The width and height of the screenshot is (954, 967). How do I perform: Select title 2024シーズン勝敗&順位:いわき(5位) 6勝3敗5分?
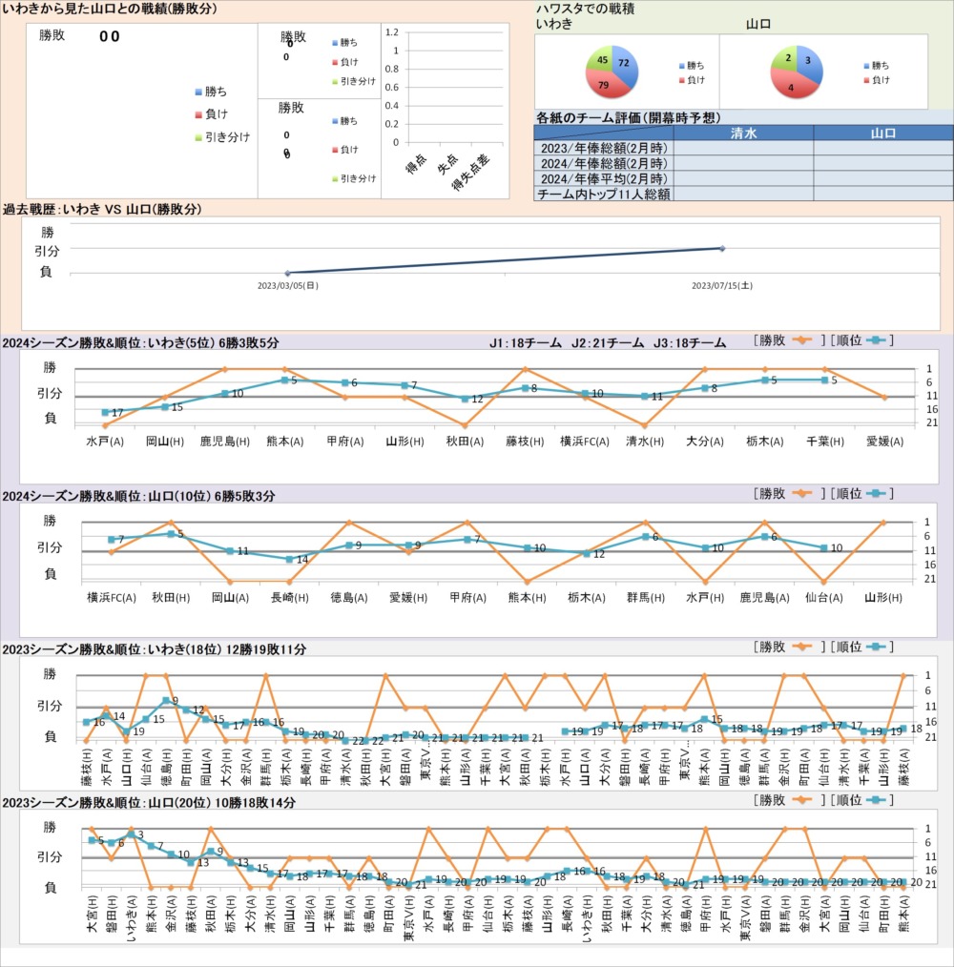(140, 342)
